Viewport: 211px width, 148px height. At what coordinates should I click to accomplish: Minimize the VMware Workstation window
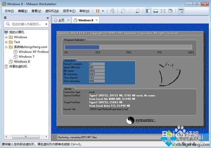pyautogui.click(x=189, y=4)
